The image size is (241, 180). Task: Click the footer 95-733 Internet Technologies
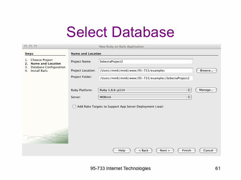coord(120,168)
